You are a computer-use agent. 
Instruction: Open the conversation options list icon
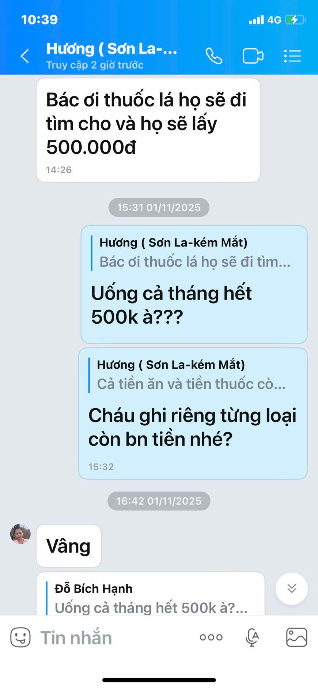[x=292, y=56]
